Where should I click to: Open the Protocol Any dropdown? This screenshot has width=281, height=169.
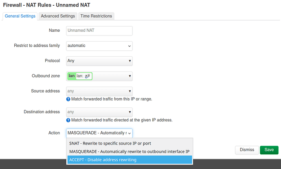99,61
